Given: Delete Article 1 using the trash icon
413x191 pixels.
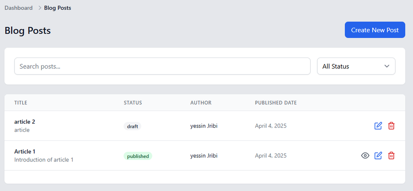Looking at the screenshot, I should coord(391,155).
